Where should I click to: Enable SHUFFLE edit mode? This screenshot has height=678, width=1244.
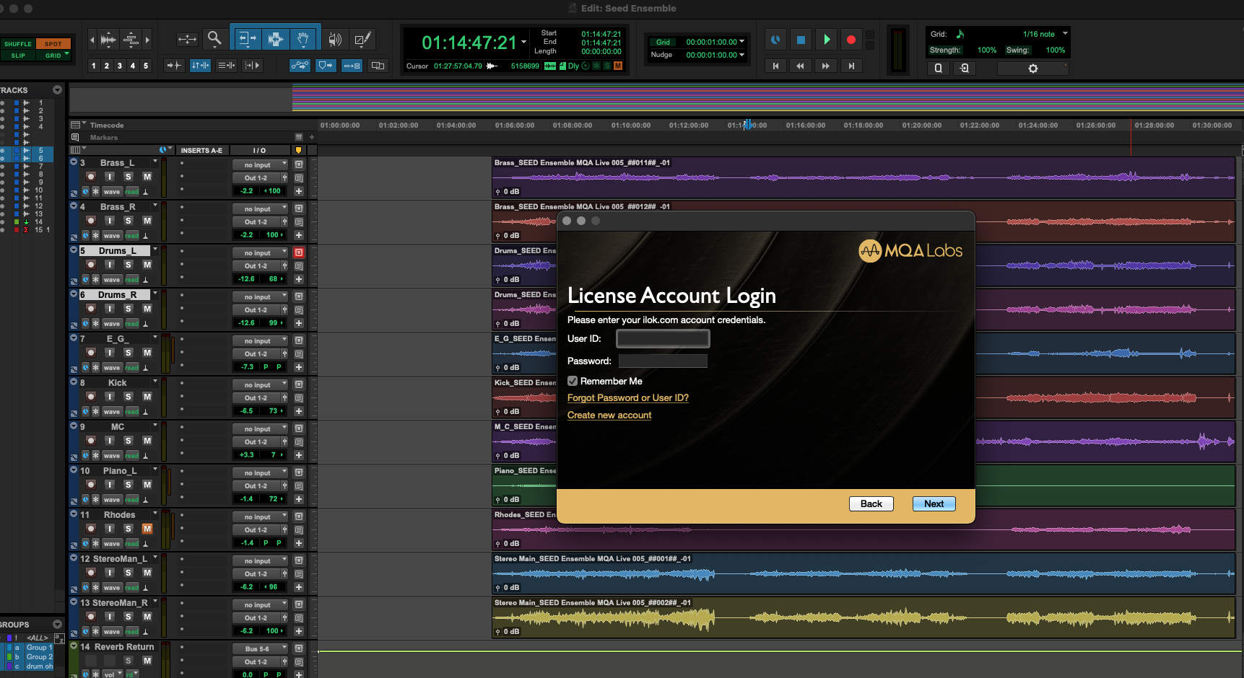[18, 44]
